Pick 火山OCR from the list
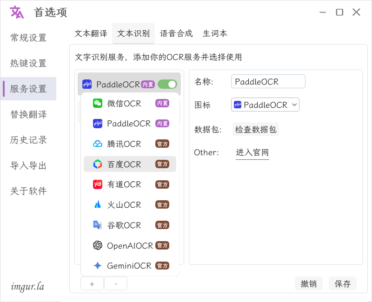 coord(130,204)
